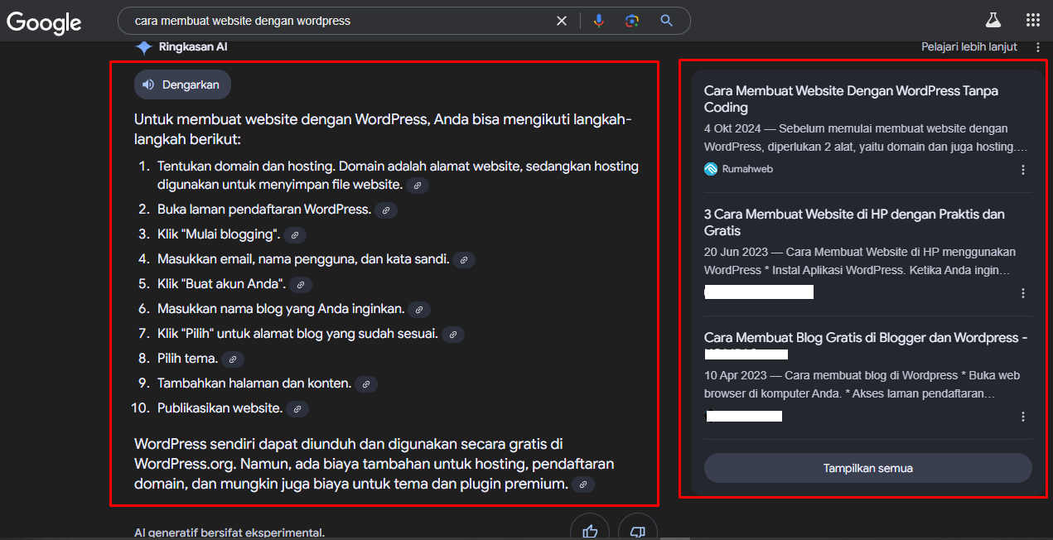Click the Rumahweb source name

[748, 169]
